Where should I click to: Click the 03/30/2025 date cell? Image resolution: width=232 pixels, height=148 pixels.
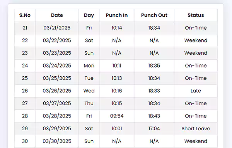[x=57, y=141]
